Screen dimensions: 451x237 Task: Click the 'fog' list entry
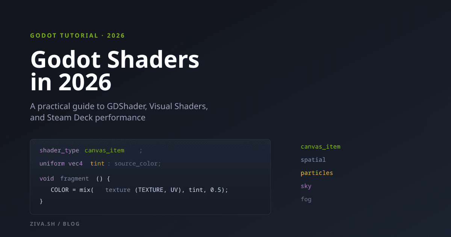[306, 199]
